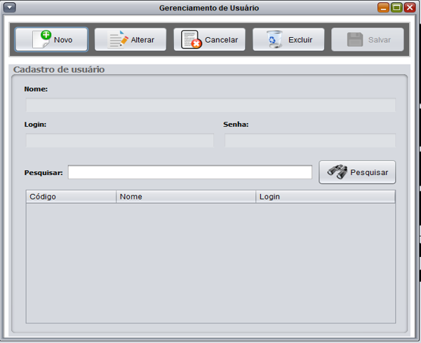Focus the Login text field
This screenshot has width=421, height=343.
pyautogui.click(x=119, y=141)
